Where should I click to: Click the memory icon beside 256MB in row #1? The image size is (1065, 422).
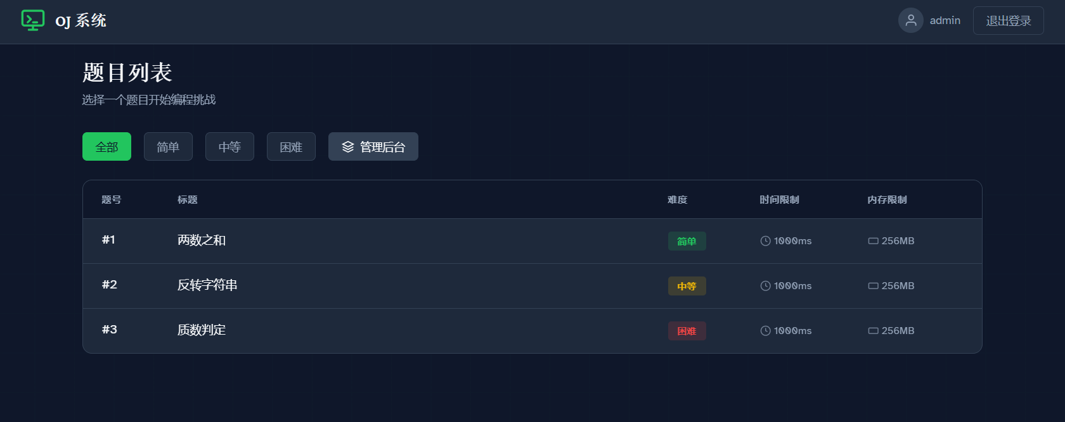(x=874, y=241)
